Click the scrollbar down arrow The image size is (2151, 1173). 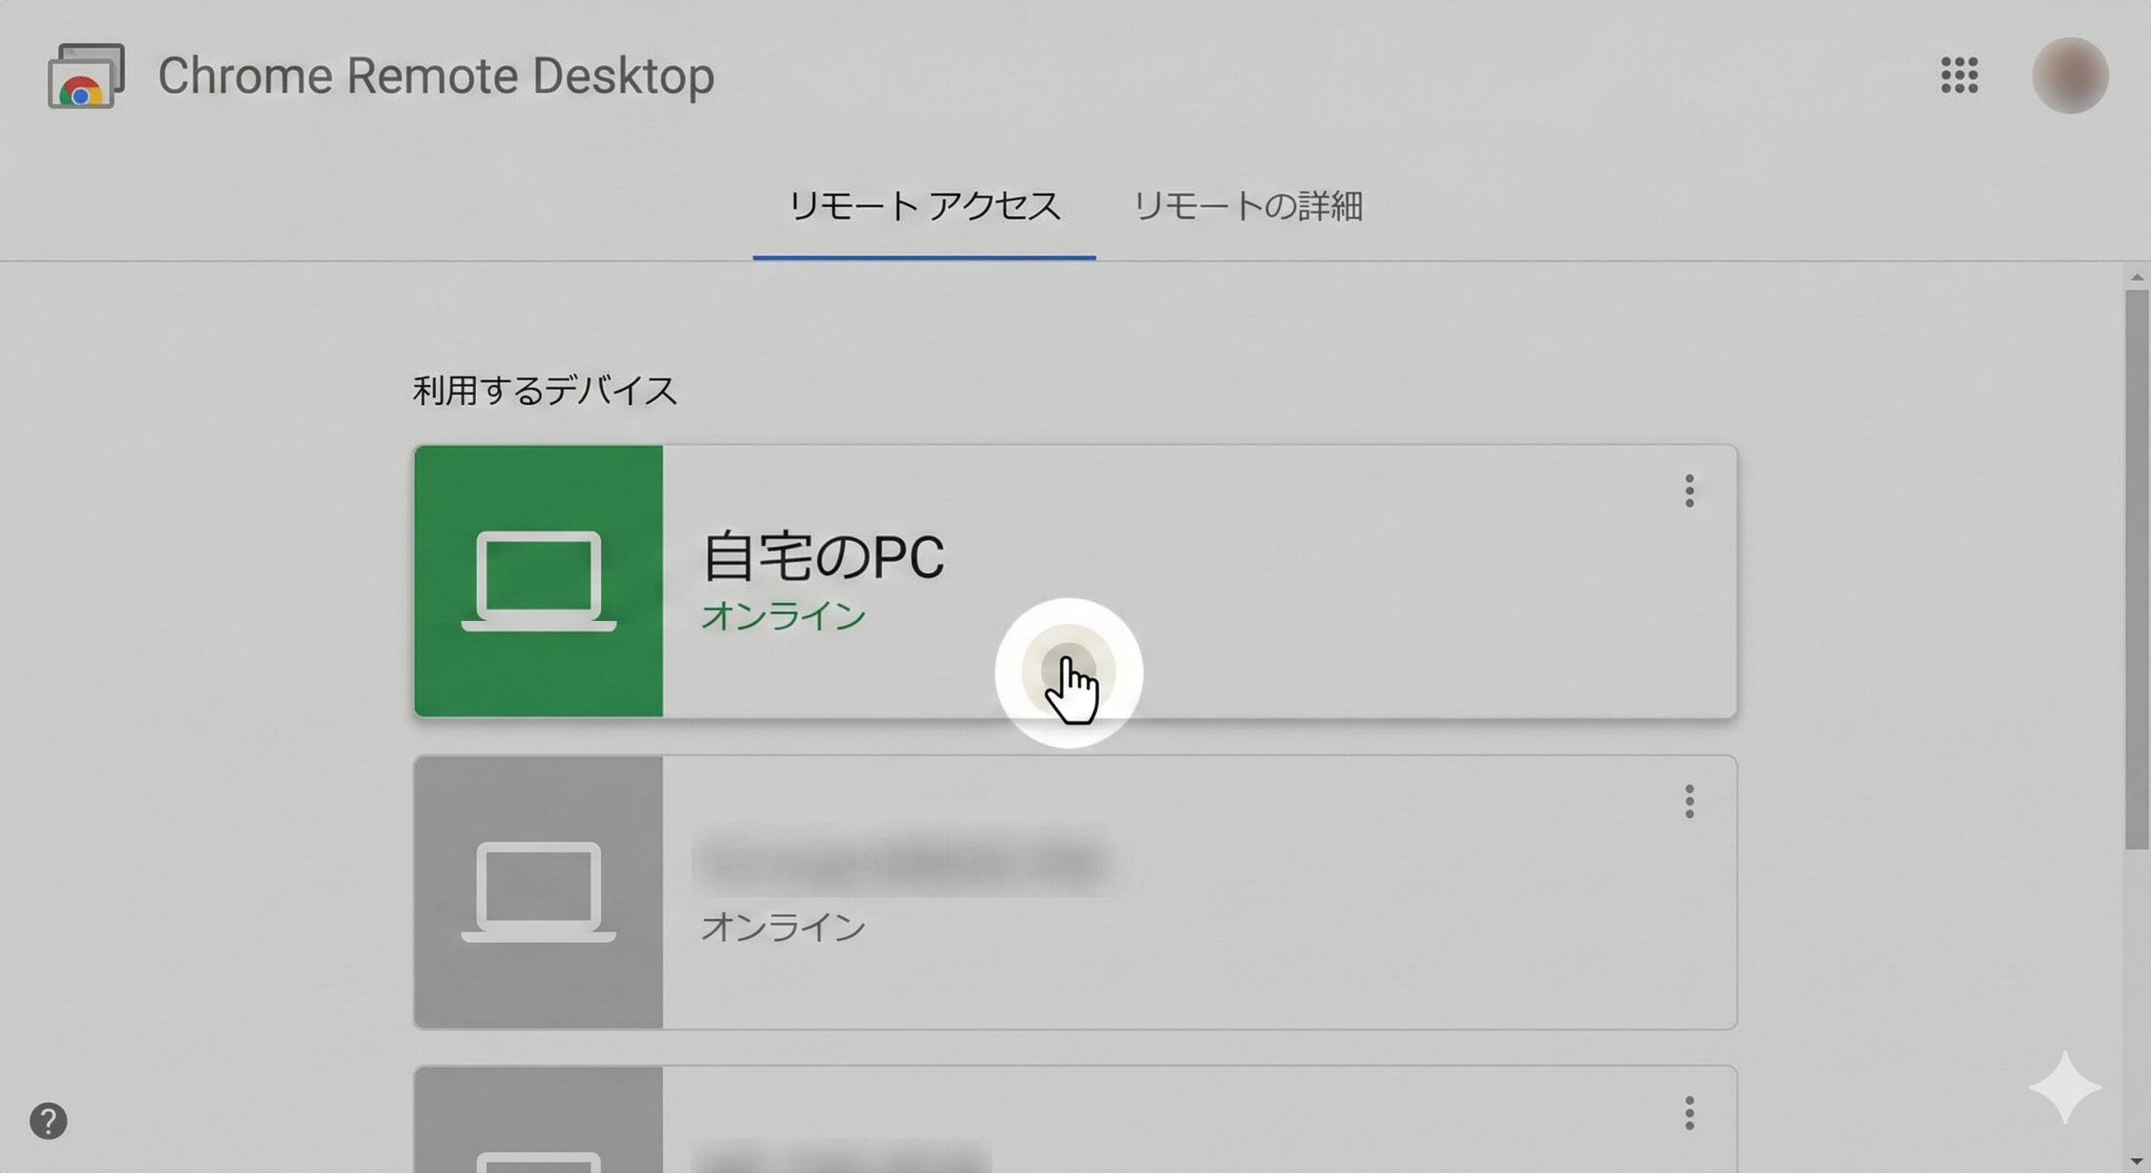click(x=2138, y=1163)
